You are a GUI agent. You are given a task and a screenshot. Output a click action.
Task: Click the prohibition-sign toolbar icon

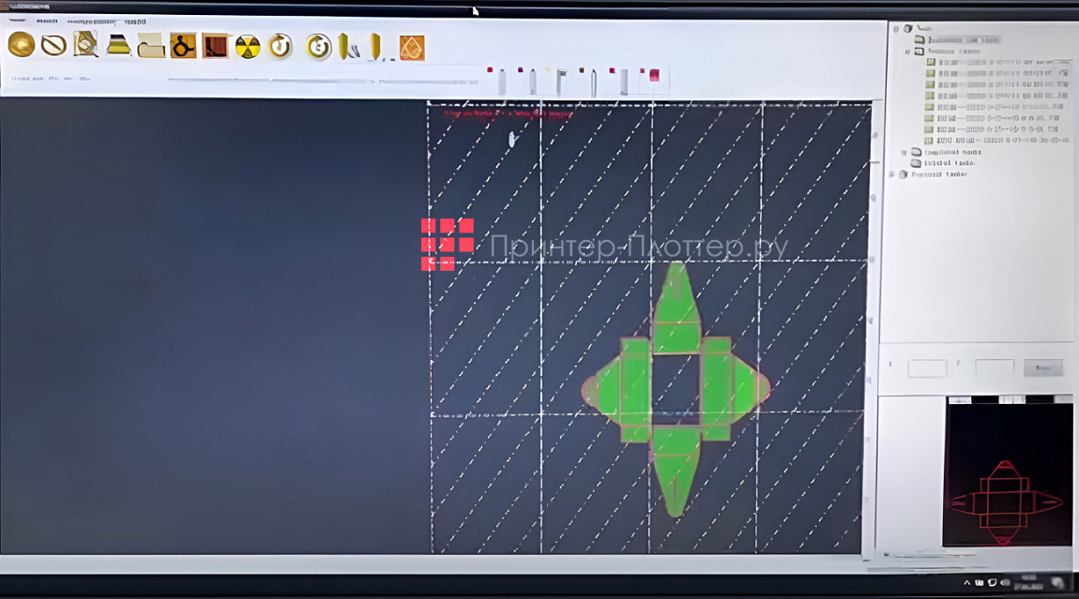tap(53, 44)
